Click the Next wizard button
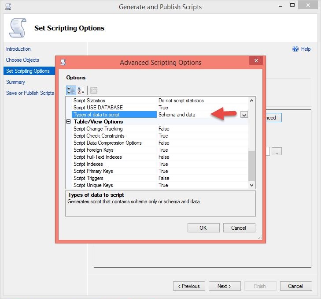Viewport: 321px width, 299px height. coord(225,286)
